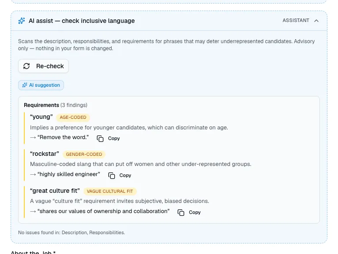This screenshot has width=338, height=254.
Task: Click the "AI assist — check inclusive language" title
Action: (x=82, y=21)
